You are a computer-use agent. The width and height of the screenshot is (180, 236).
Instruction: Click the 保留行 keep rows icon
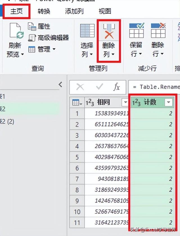point(136,30)
